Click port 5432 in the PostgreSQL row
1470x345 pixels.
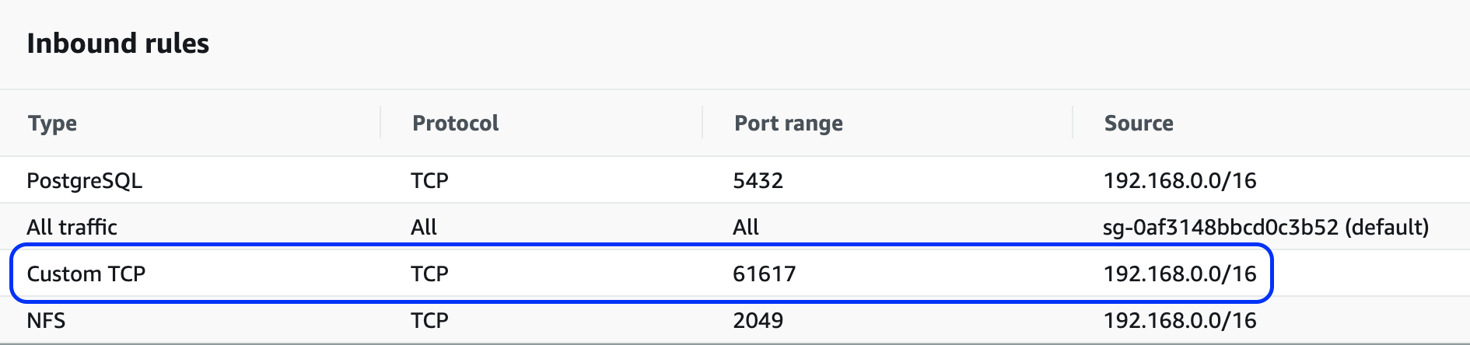tap(758, 181)
